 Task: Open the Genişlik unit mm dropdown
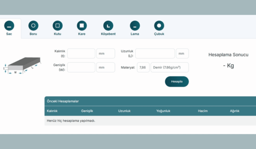[x=106, y=67]
